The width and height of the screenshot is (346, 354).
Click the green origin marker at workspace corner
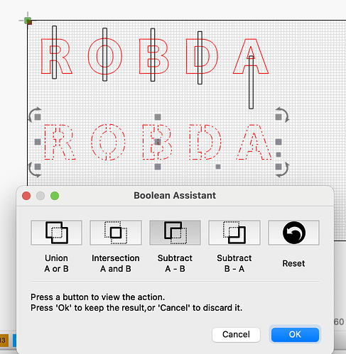28,21
